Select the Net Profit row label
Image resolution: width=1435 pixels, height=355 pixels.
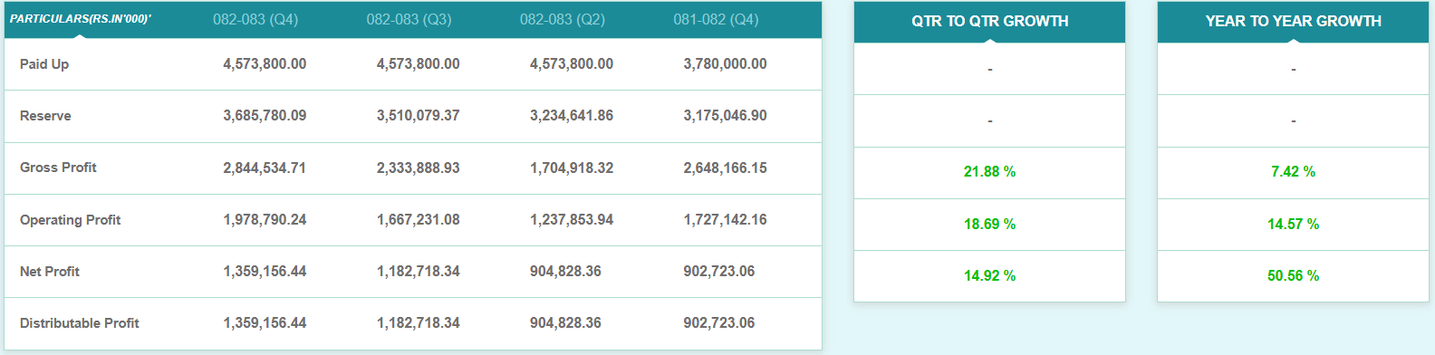(50, 271)
